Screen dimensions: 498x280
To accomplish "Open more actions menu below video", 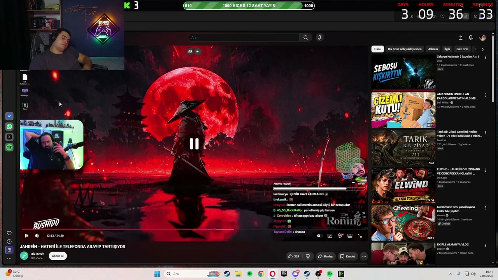I will (364, 256).
